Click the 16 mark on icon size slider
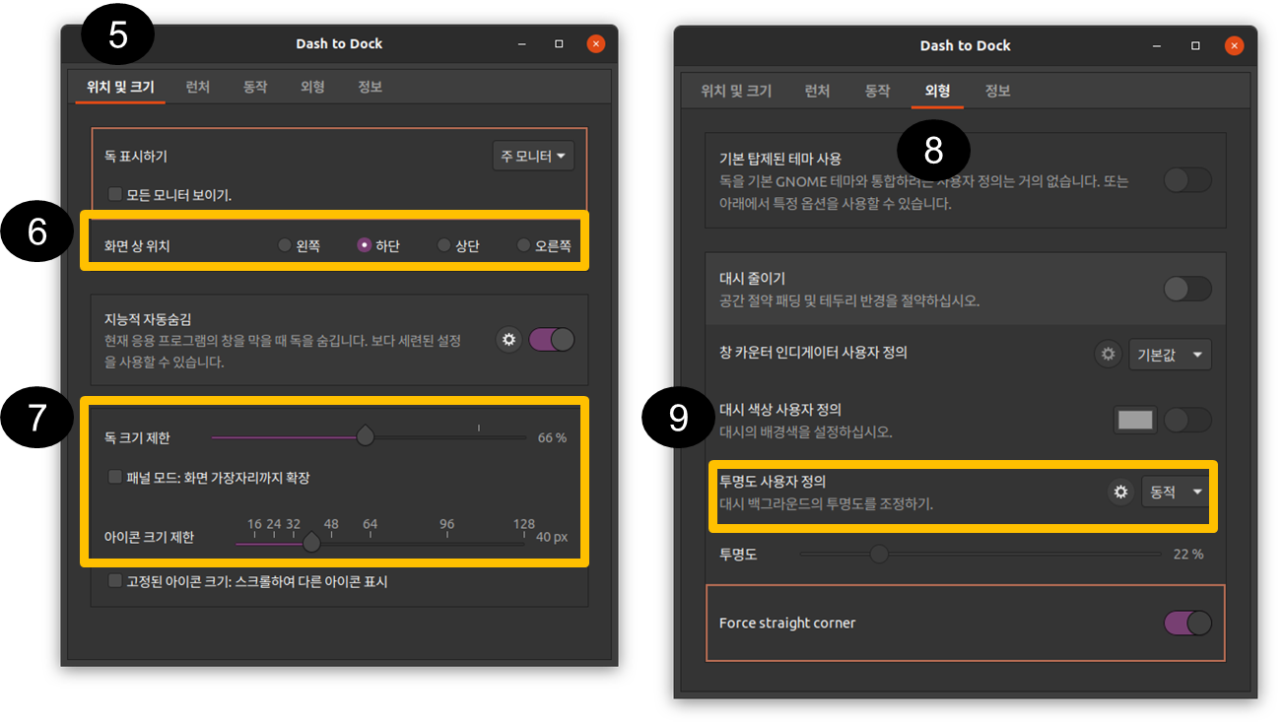1282x726 pixels. click(254, 524)
